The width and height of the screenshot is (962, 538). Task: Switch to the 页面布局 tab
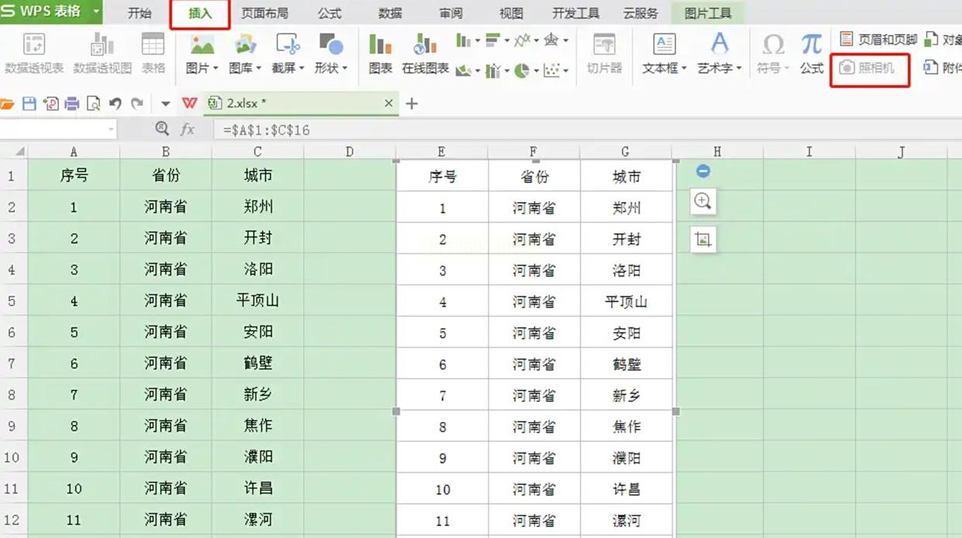coord(265,13)
